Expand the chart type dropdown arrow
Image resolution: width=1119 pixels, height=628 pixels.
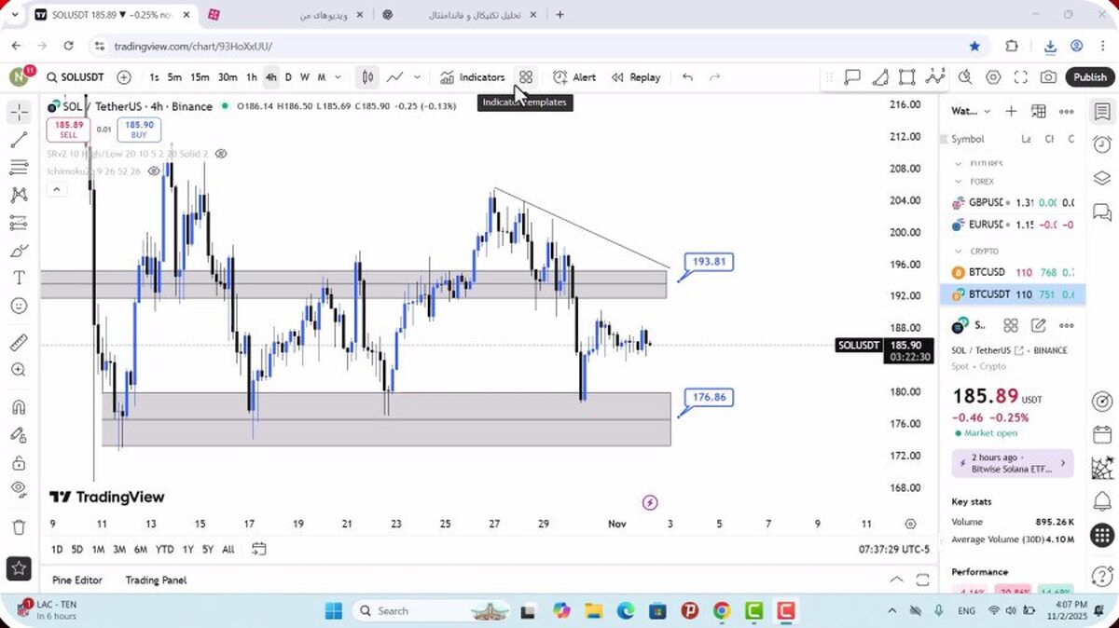point(417,77)
